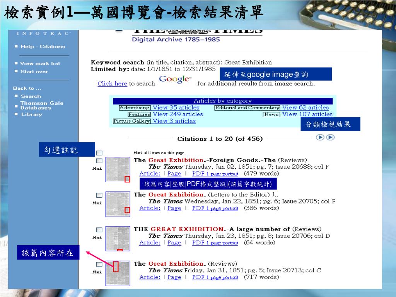Open Page link for Jan 31, 1851 article
Image resolution: width=396 pixels, height=297 pixels.
click(174, 277)
